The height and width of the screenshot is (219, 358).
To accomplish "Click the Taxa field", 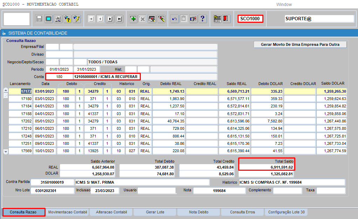I will pos(331,191).
